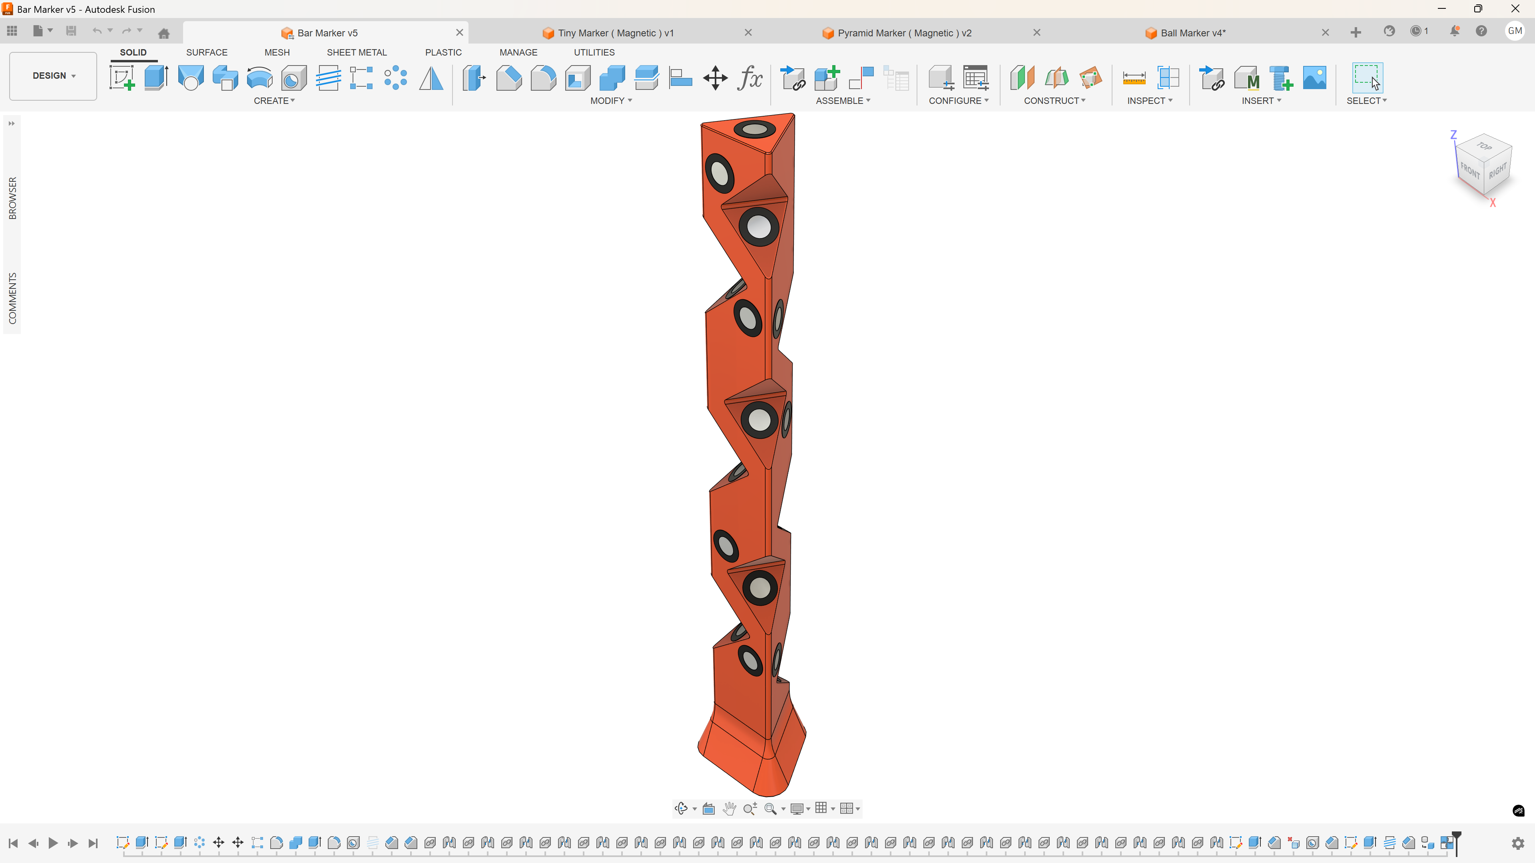Open the Insert McMaster-Carr Component tool
Image resolution: width=1535 pixels, height=863 pixels.
(x=1247, y=78)
